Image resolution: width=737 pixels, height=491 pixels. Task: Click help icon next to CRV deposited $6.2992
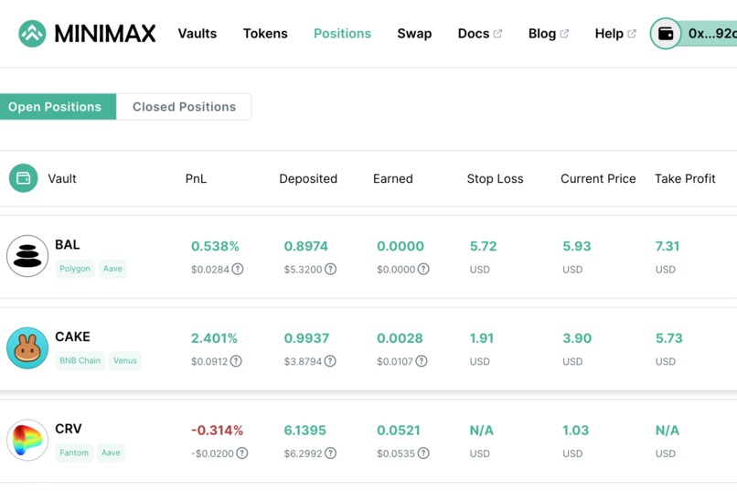[331, 453]
